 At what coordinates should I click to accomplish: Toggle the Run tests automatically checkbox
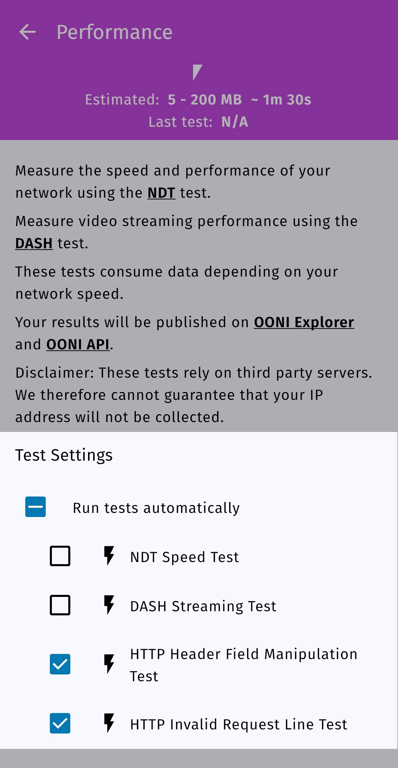point(35,507)
